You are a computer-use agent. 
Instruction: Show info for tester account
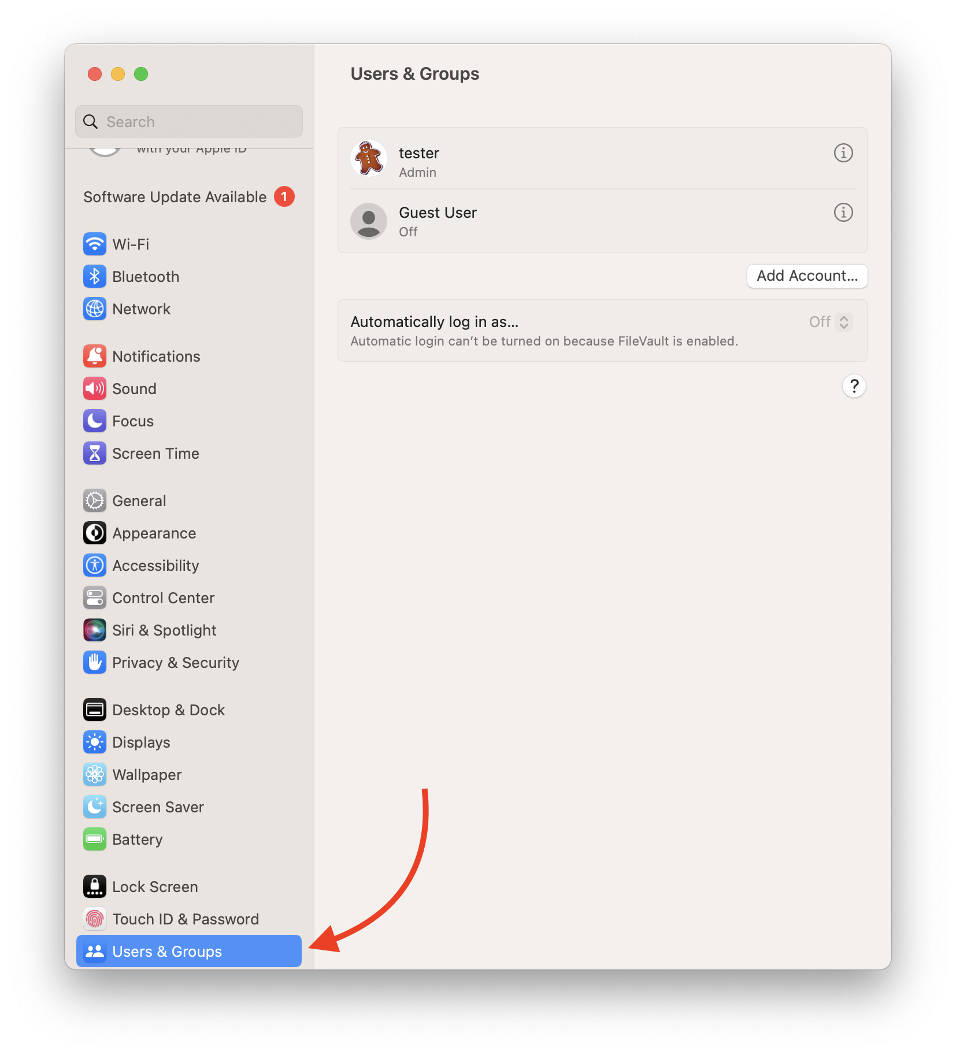[x=843, y=153]
